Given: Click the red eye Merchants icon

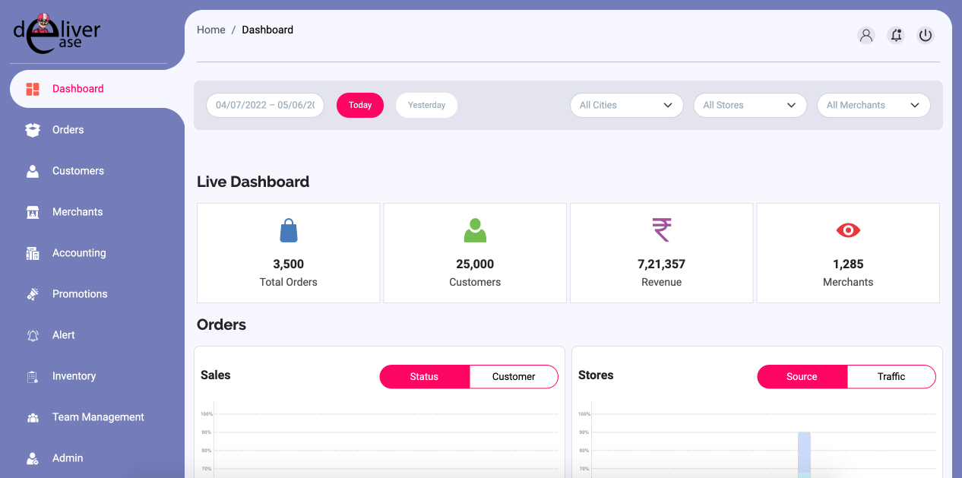Looking at the screenshot, I should [x=848, y=230].
